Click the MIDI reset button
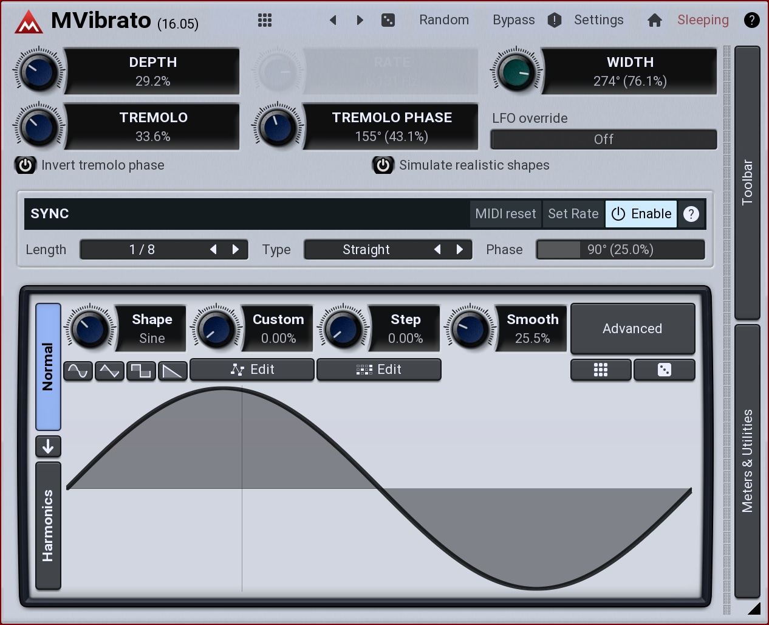 pos(505,214)
